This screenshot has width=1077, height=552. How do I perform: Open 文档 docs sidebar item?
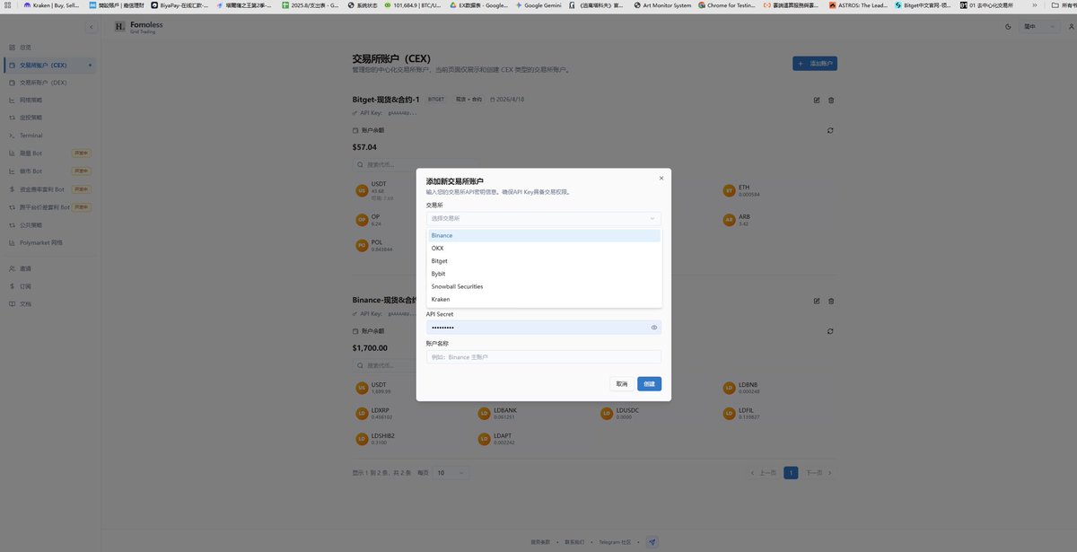tap(49, 303)
